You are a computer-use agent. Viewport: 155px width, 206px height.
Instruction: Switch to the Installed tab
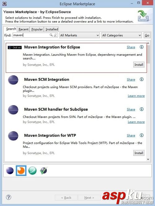52,29
